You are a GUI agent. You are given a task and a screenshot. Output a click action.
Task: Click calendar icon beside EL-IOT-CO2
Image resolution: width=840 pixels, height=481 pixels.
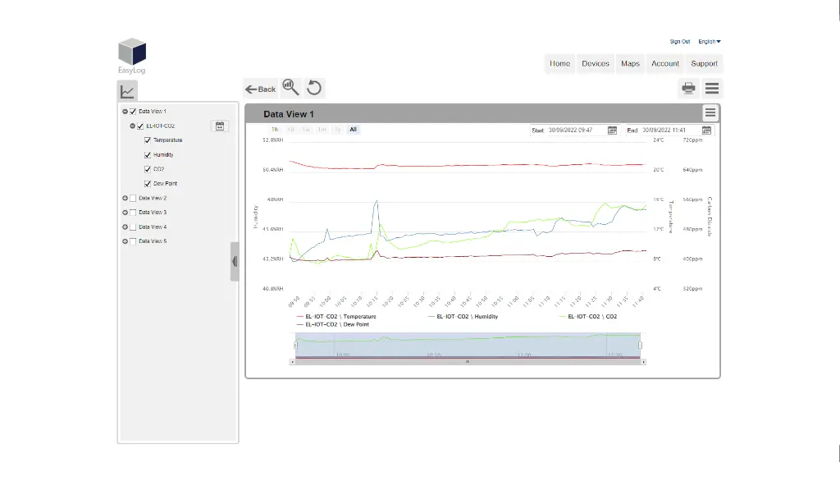pos(220,126)
